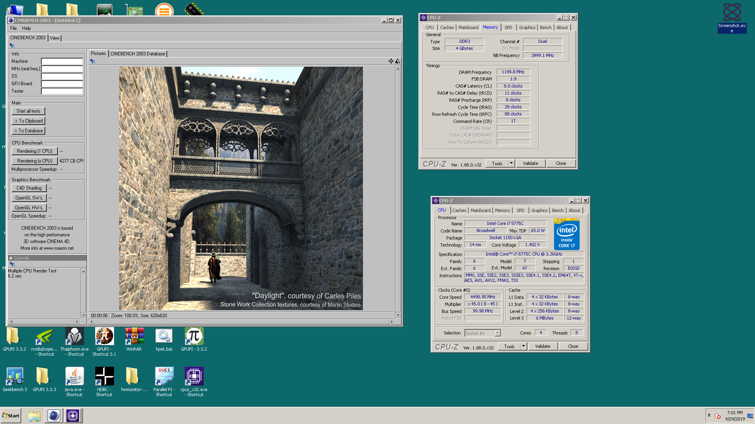Viewport: 755px width, 424px height.
Task: Switch to CINEBENCH 2003 Database tab
Action: 138,54
